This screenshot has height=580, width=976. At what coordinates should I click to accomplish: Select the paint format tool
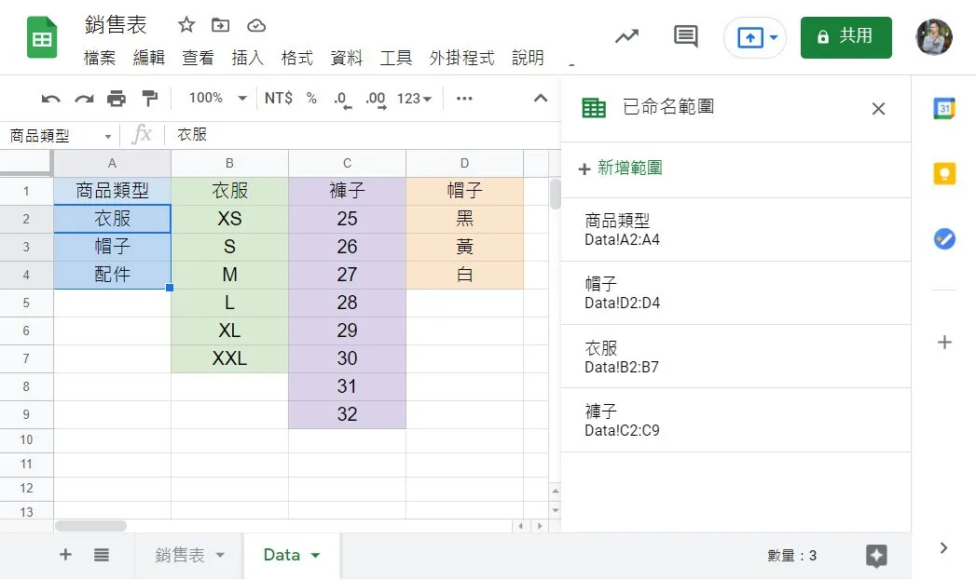pos(149,99)
